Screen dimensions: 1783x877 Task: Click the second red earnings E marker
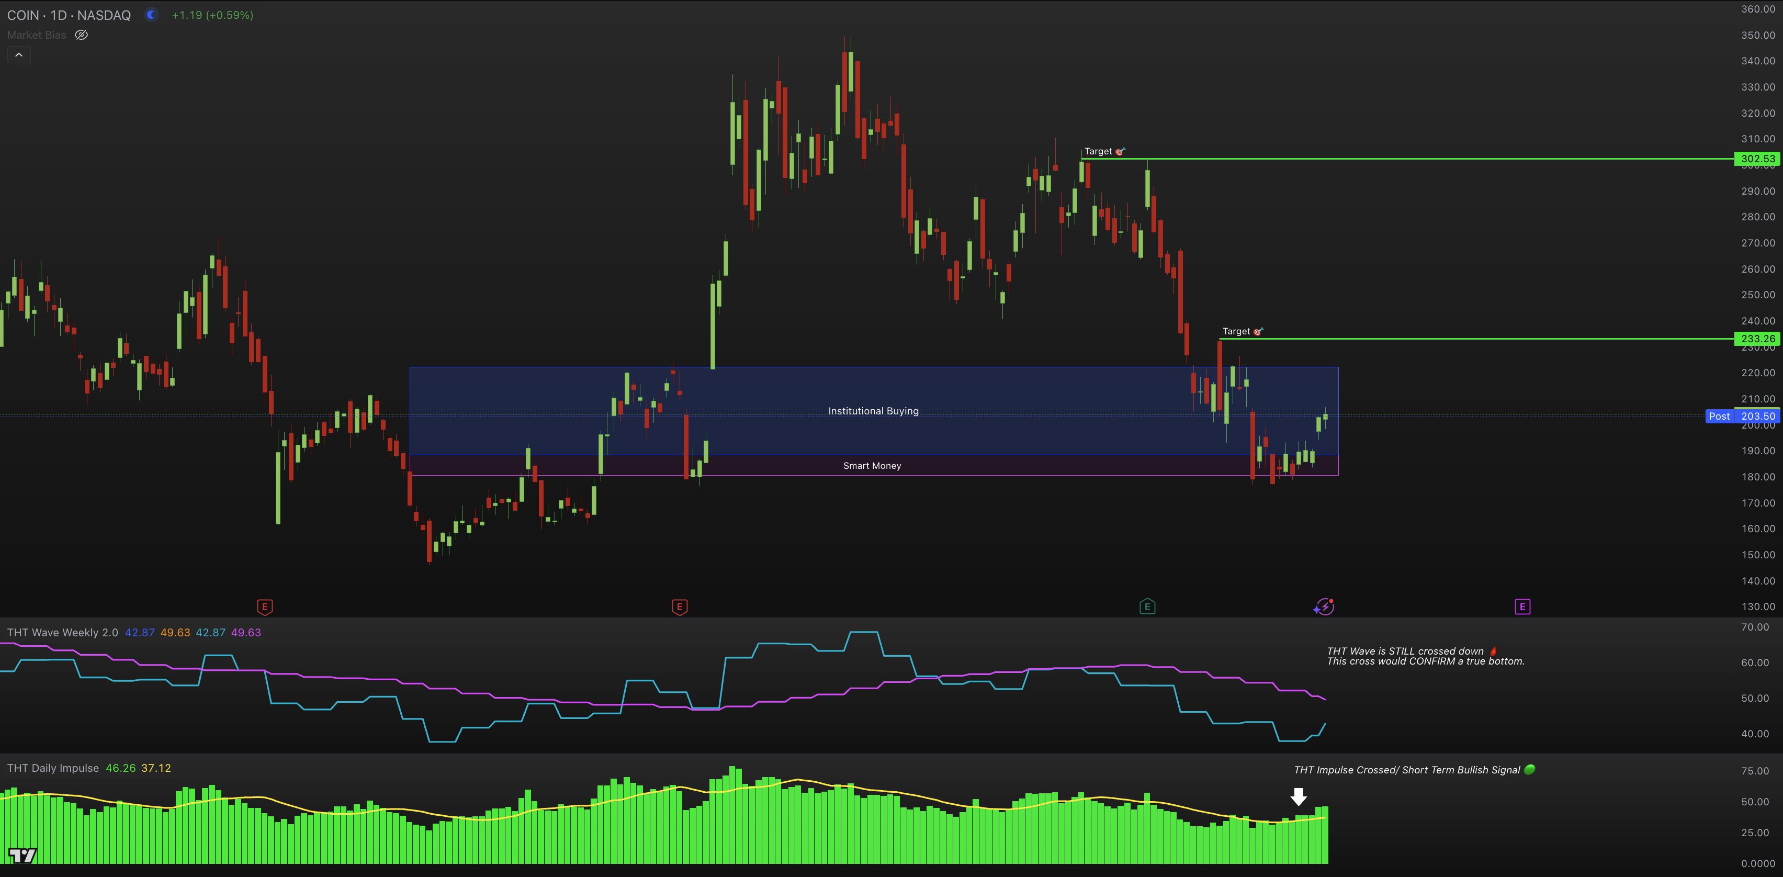click(x=679, y=607)
